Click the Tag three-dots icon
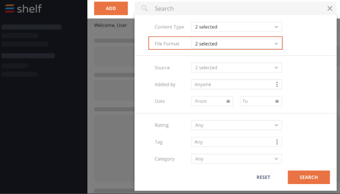 click(277, 142)
